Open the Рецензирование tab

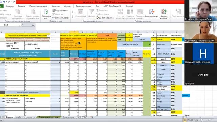coord(83,6)
